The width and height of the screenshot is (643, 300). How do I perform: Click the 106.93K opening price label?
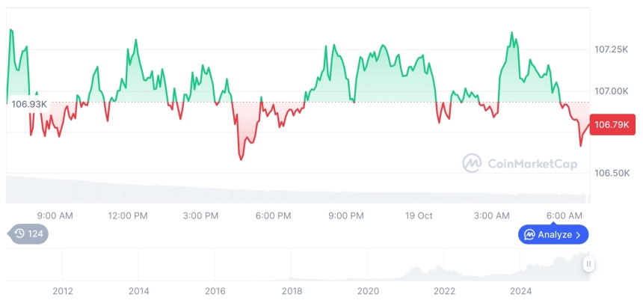28,103
